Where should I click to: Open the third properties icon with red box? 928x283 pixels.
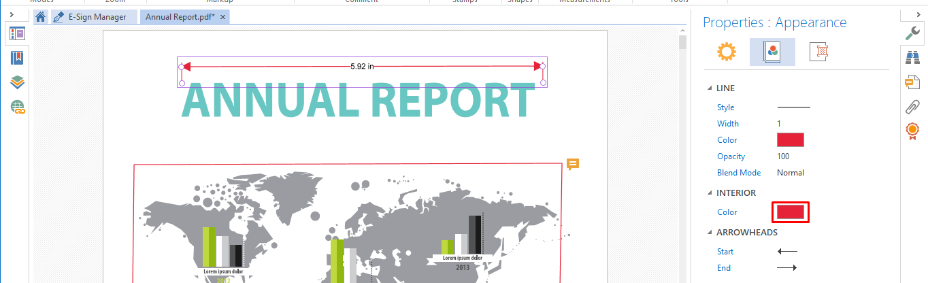click(x=818, y=52)
